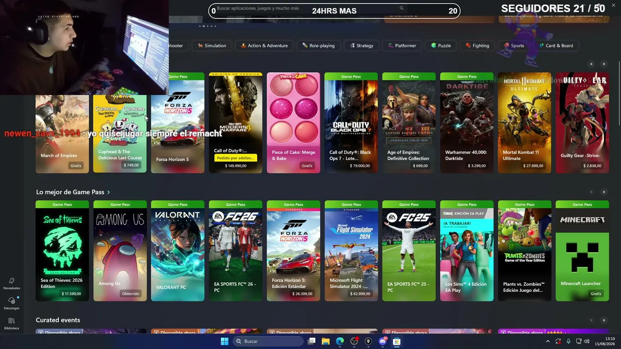Viewport: 621px width, 349px height.
Task: Open EA SPORTS FC 25 - PC card
Action: click(x=409, y=251)
